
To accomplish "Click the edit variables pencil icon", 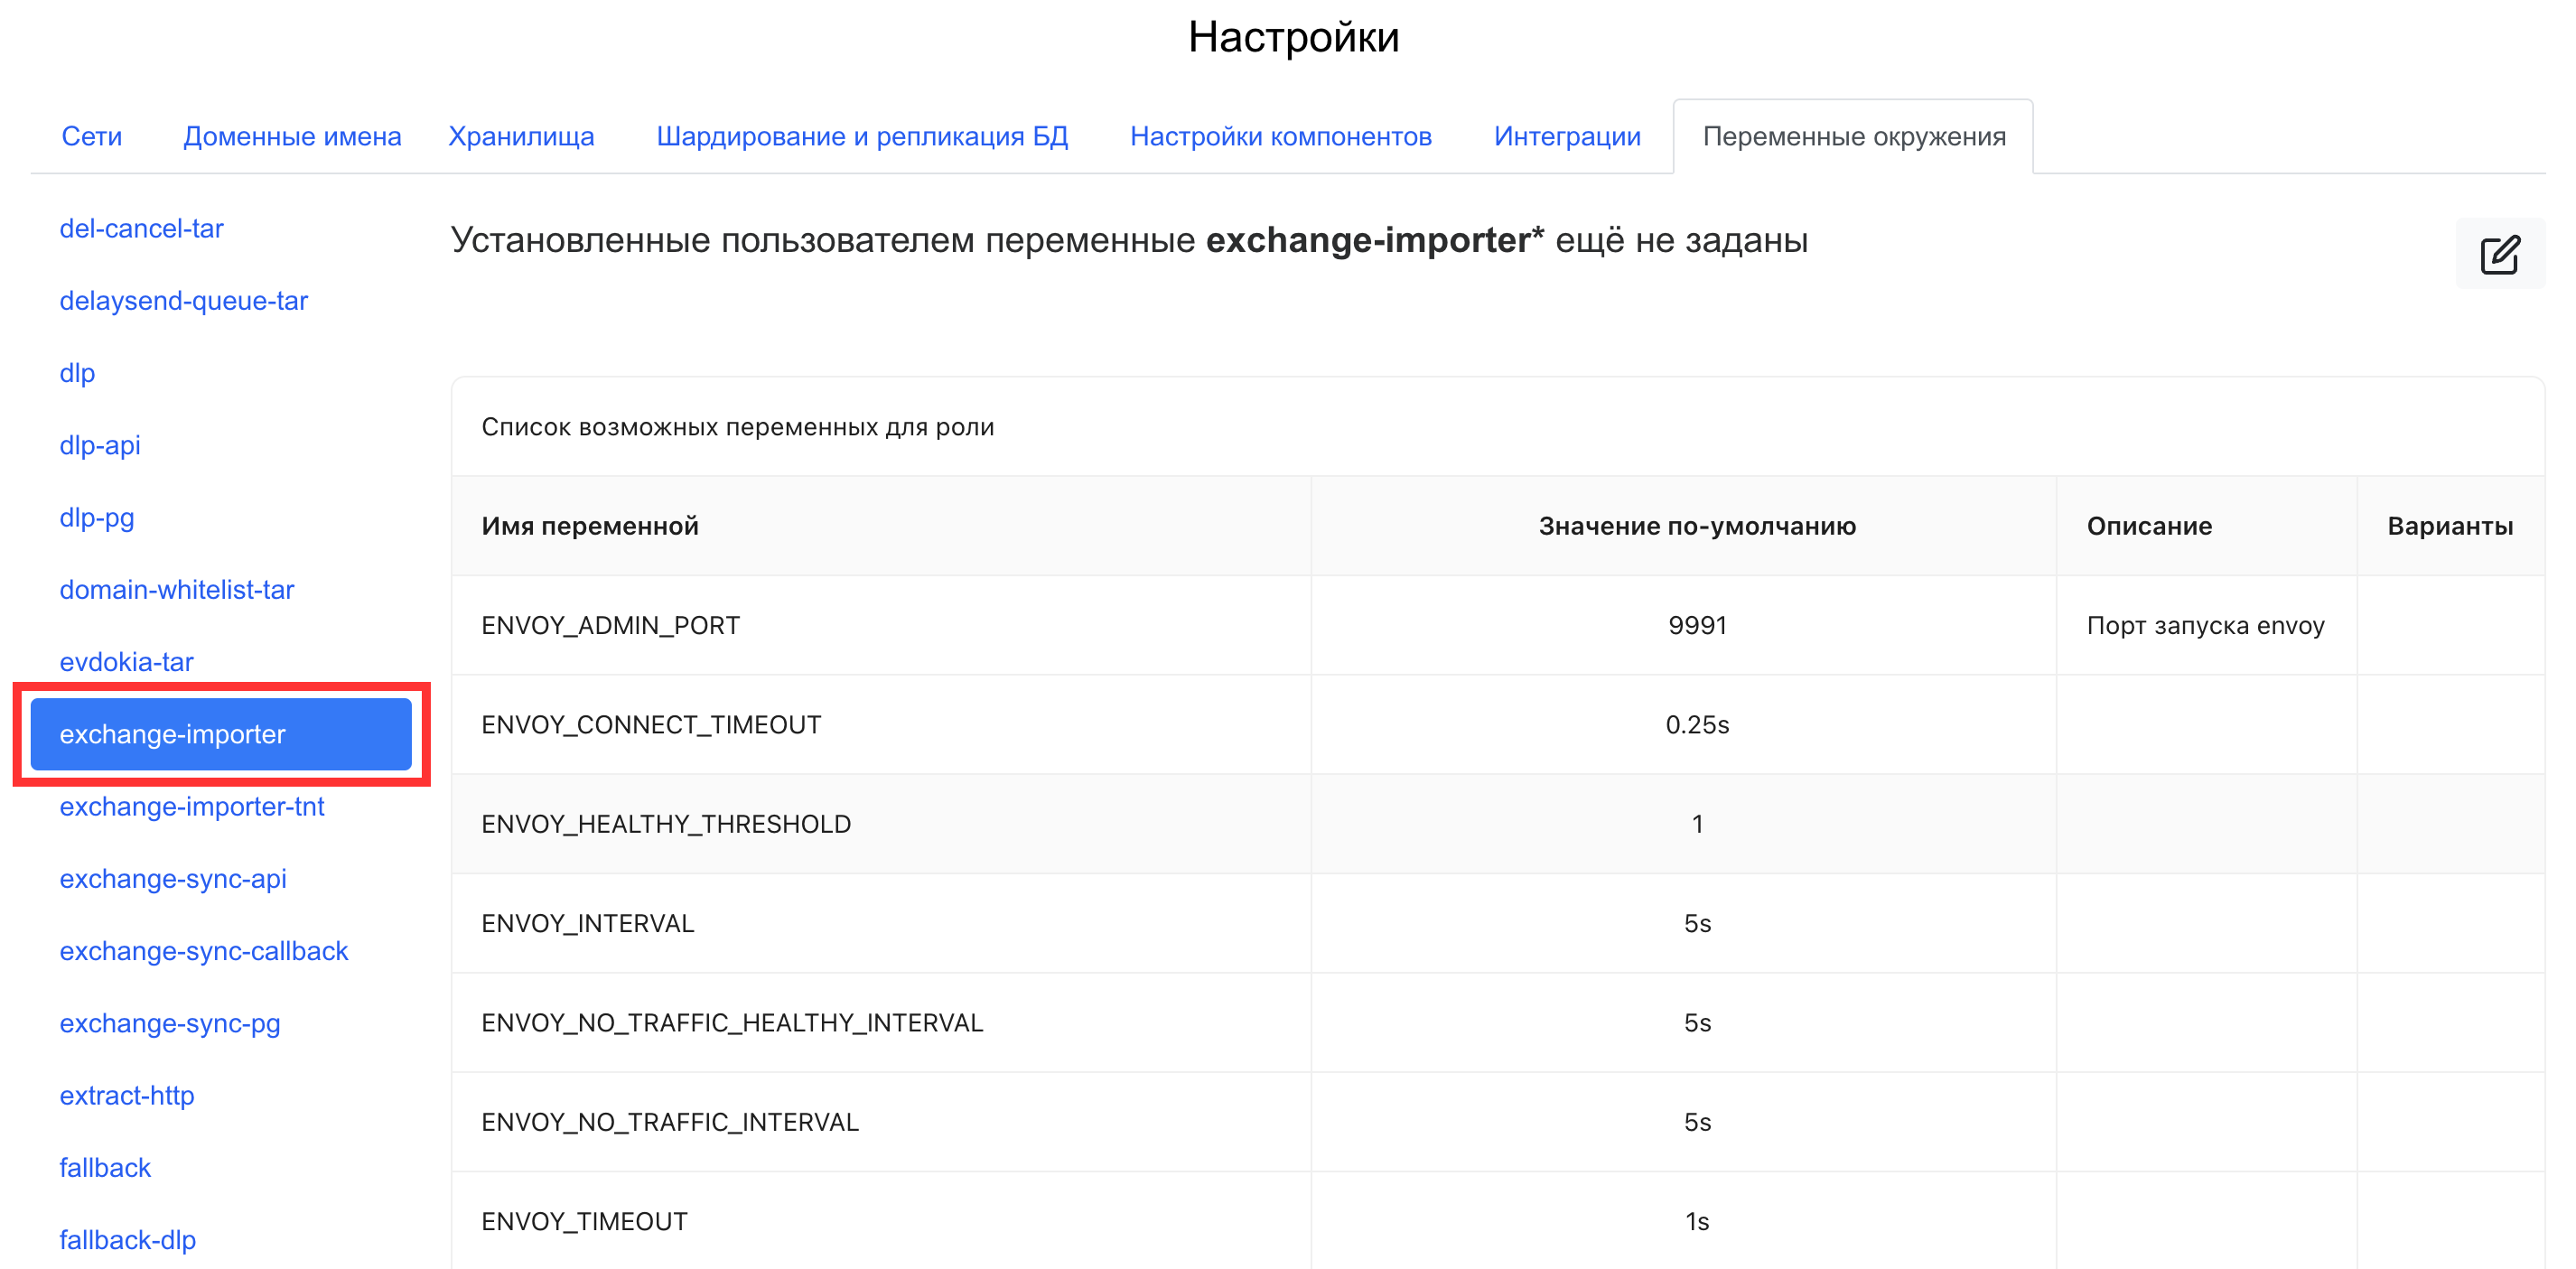I will point(2498,254).
